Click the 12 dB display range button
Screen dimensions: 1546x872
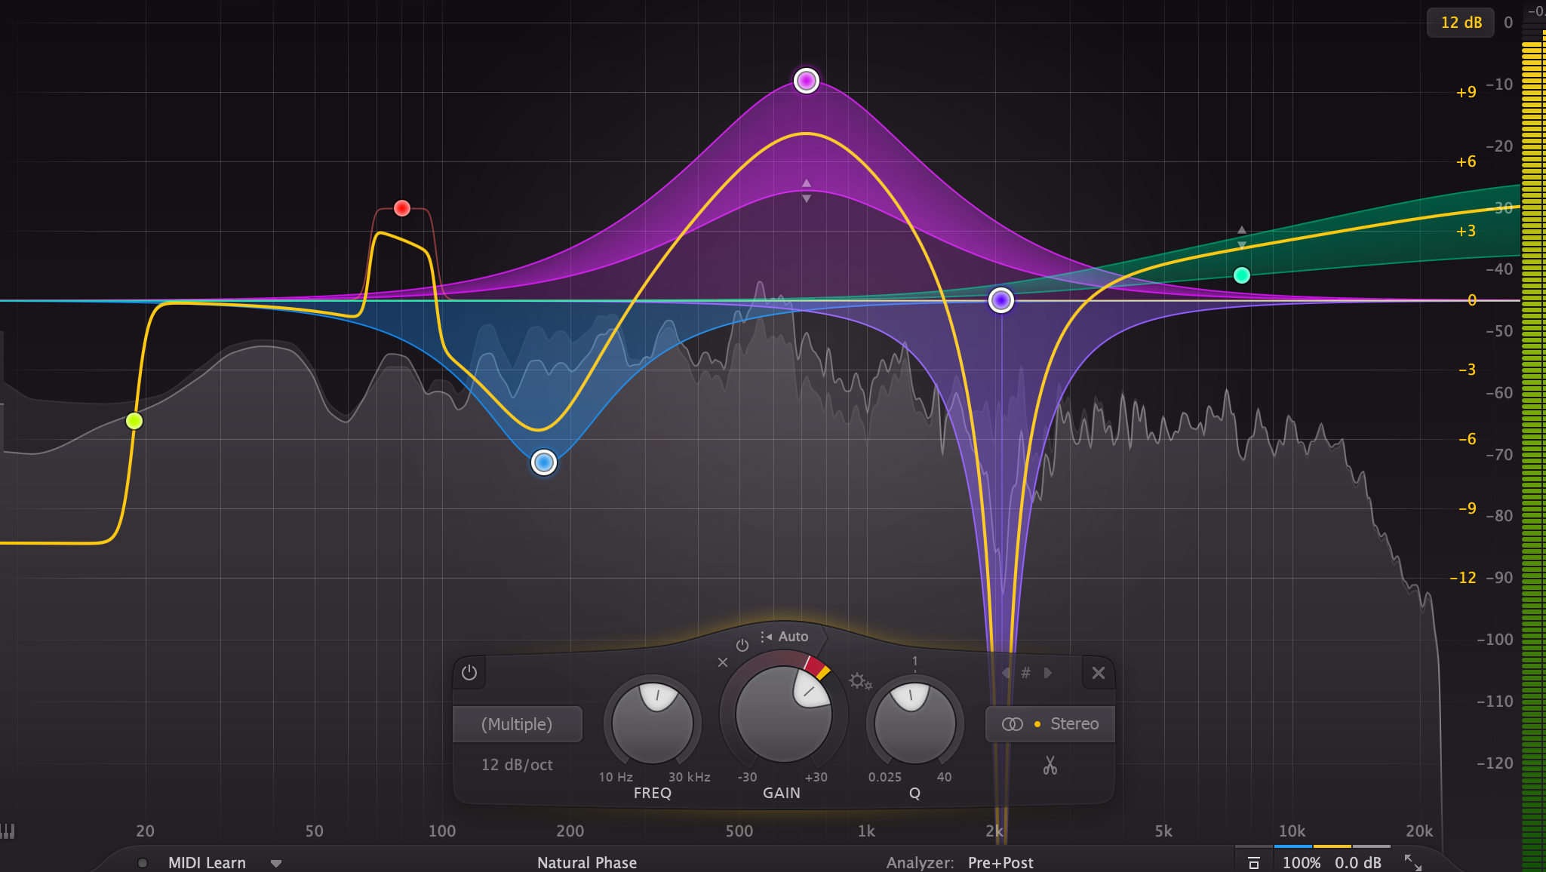point(1461,23)
